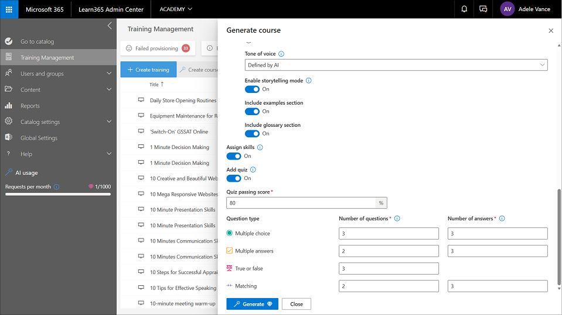The image size is (562, 315).
Task: Click the 1/1000 requests count
Action: 103,186
